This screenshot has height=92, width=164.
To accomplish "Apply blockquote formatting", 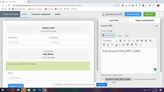I will tap(142, 41).
